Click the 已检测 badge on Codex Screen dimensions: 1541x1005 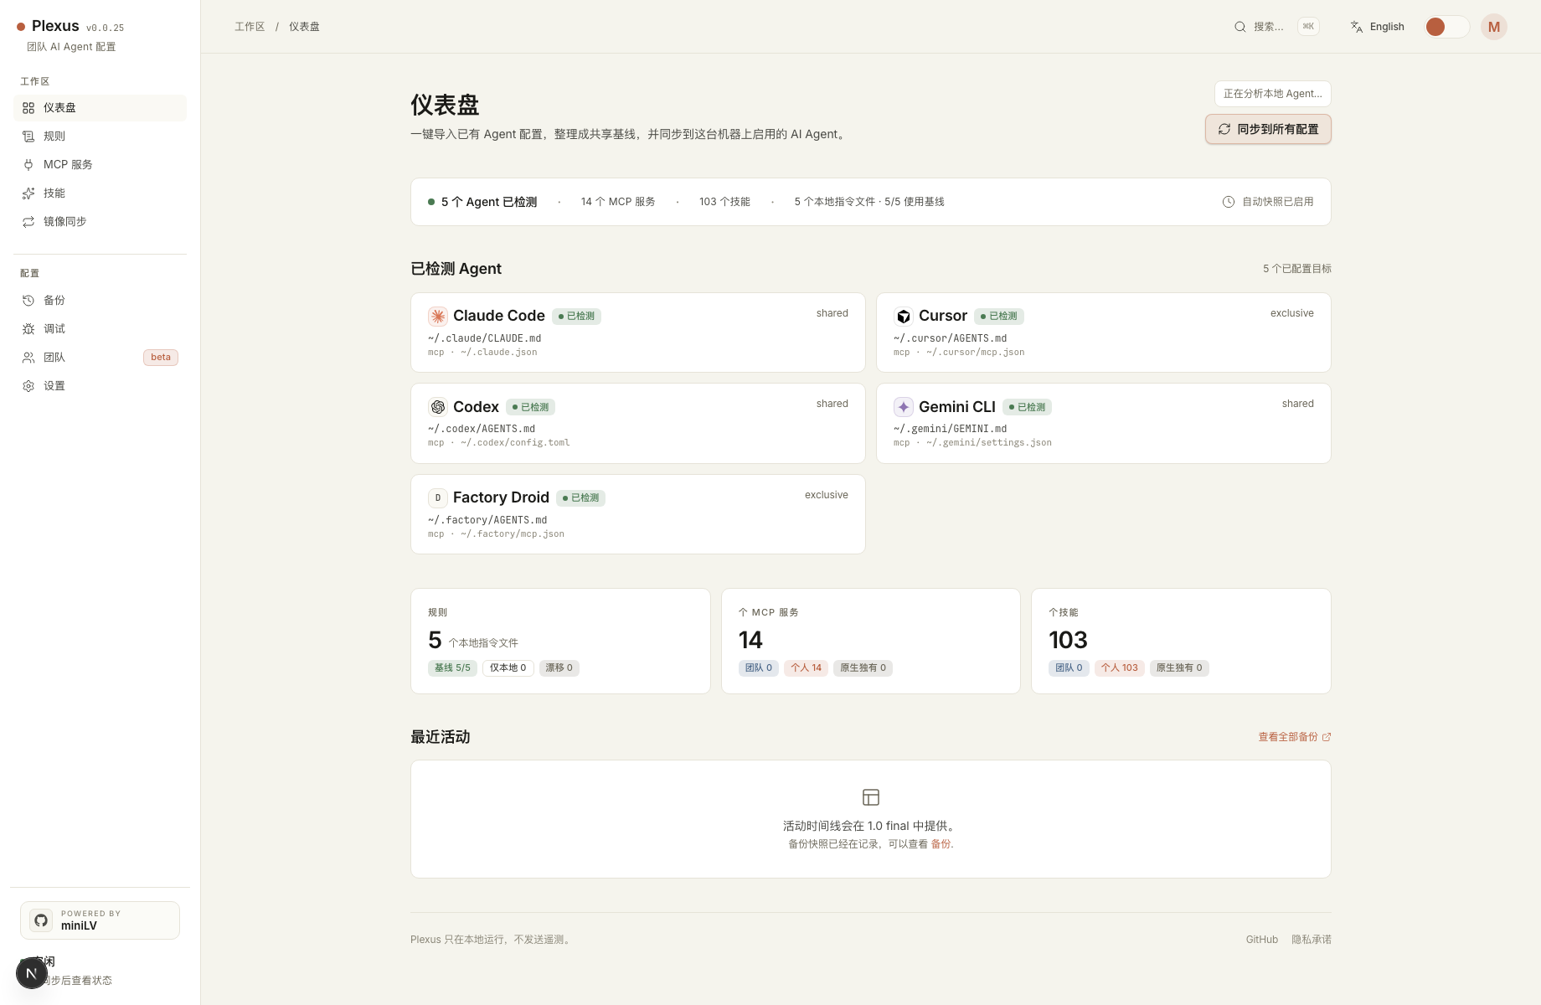(x=530, y=407)
